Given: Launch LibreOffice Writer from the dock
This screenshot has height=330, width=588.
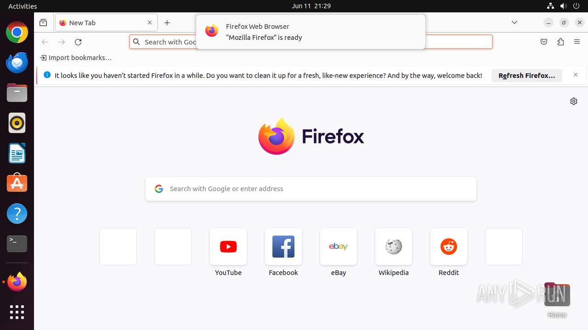Looking at the screenshot, I should (17, 153).
